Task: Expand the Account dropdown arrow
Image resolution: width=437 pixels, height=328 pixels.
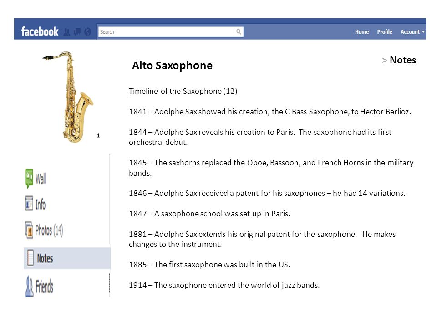Action: pos(423,32)
